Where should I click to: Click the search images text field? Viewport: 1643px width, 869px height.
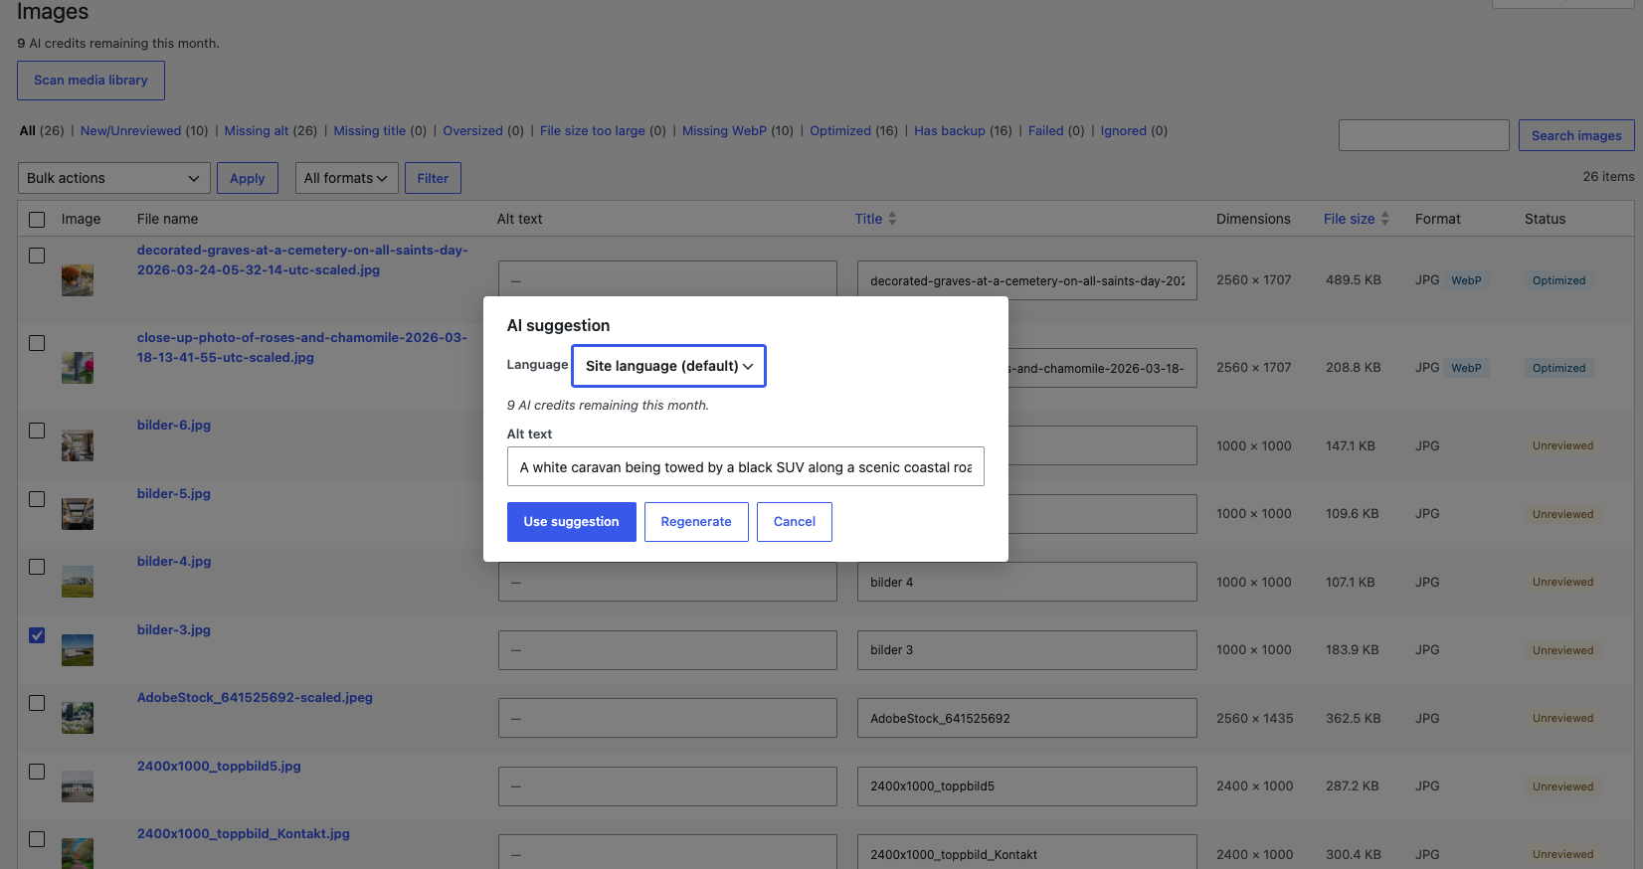1424,135
